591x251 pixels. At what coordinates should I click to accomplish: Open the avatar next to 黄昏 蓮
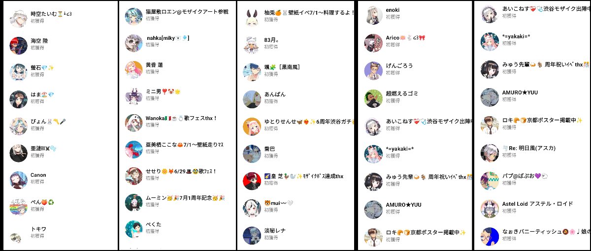point(134,70)
